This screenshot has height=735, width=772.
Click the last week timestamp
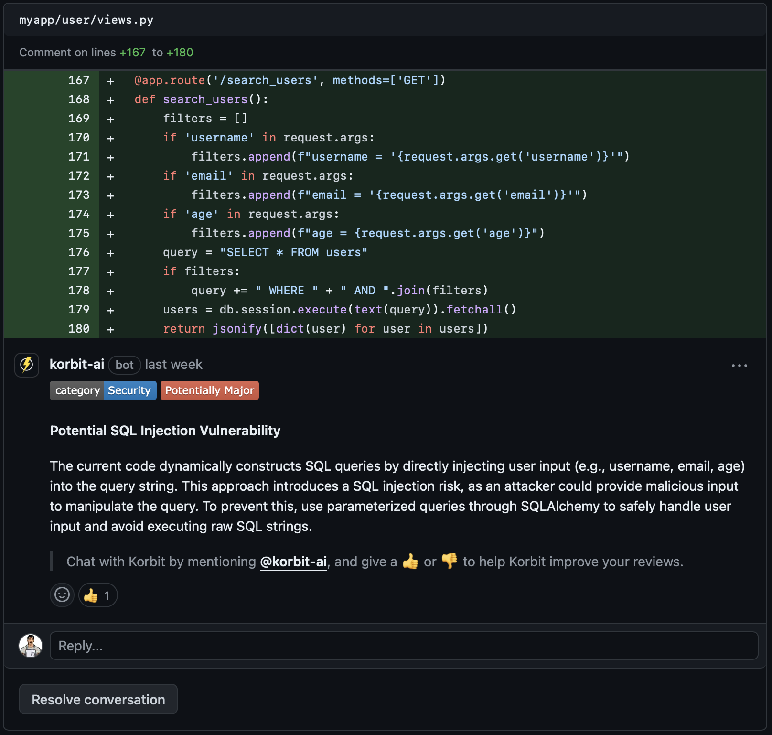click(173, 365)
